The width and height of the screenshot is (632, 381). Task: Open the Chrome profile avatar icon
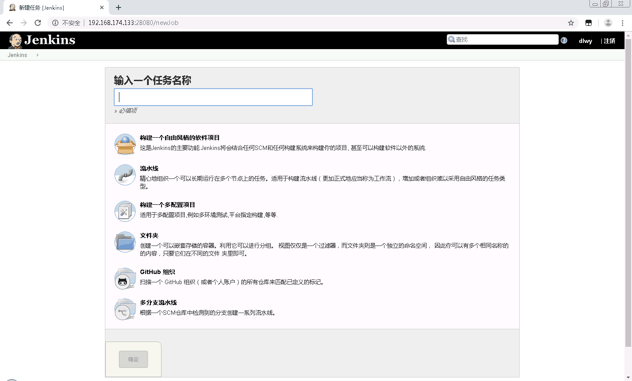tap(608, 23)
